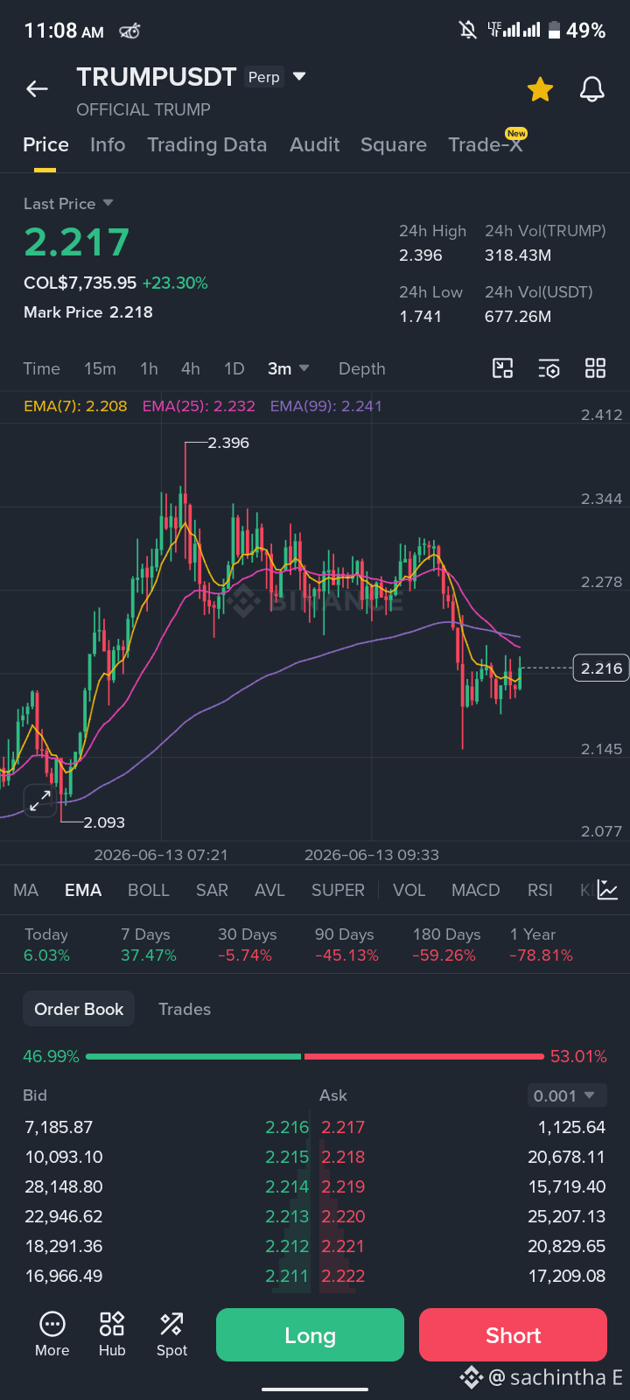The width and height of the screenshot is (630, 1400).
Task: Select bid price 2.213
Action: [x=287, y=1216]
